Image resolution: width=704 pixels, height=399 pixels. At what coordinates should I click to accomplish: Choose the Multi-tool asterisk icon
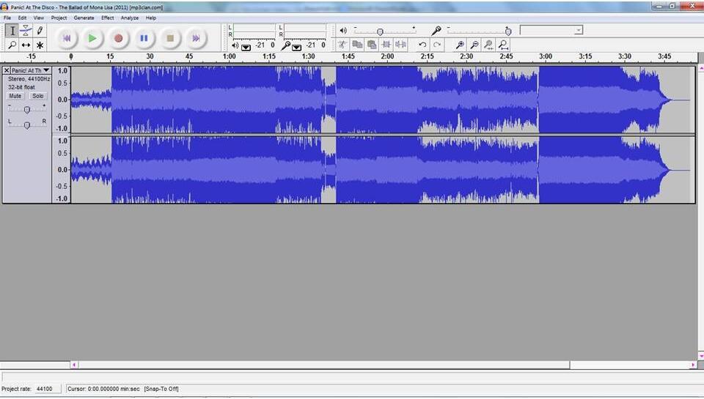click(40, 45)
